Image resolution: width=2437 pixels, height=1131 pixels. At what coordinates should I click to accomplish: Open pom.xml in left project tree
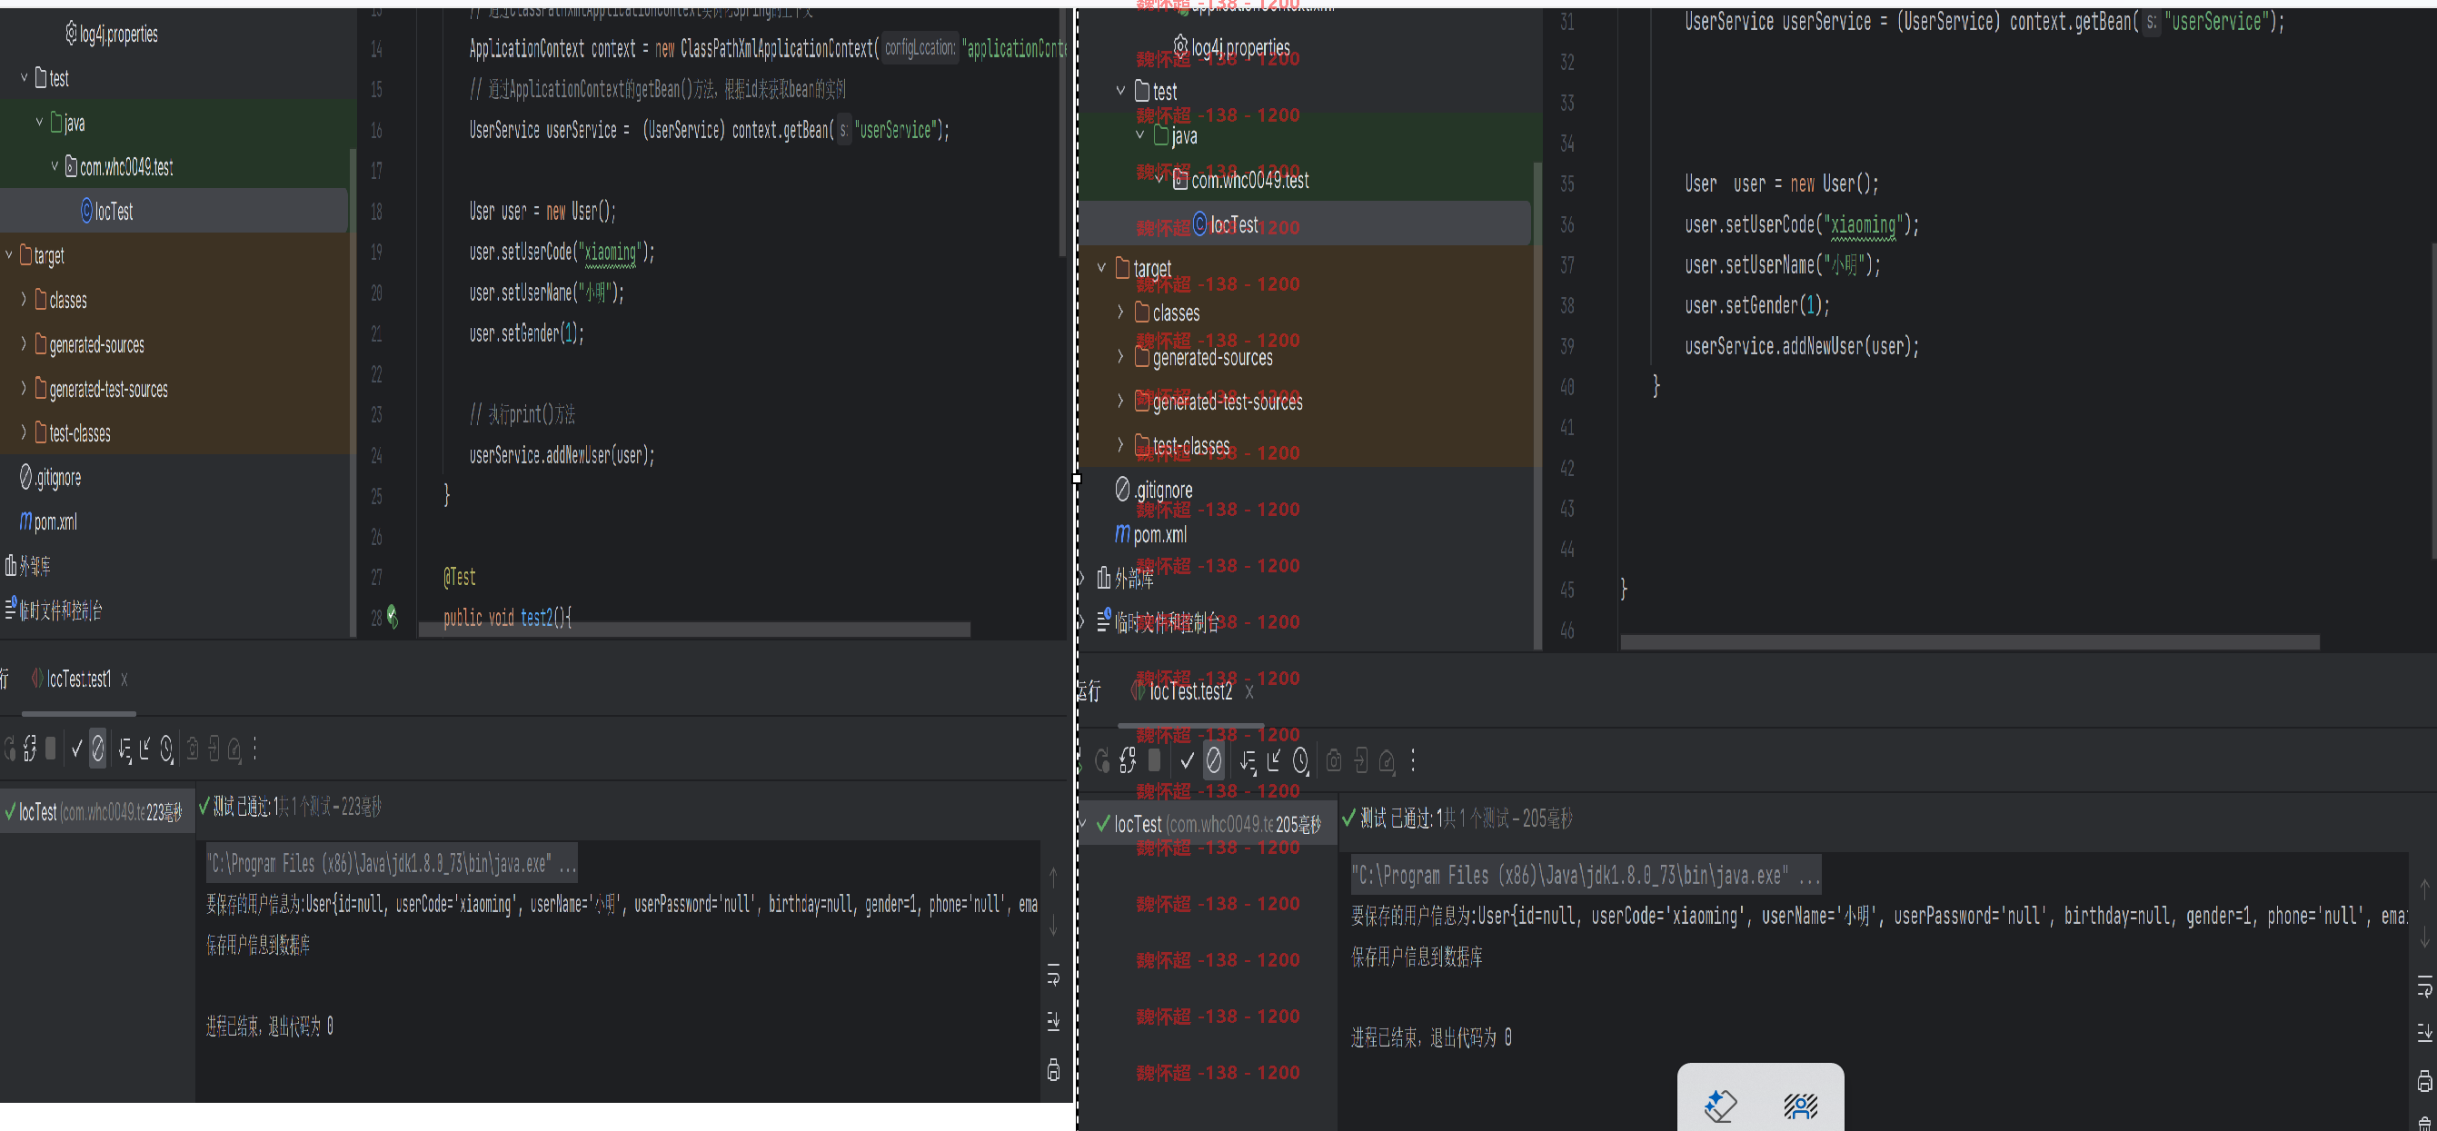pyautogui.click(x=49, y=522)
